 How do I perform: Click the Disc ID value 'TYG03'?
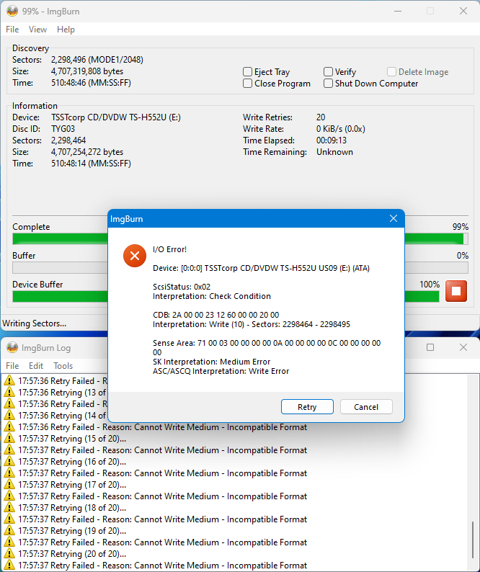point(63,129)
